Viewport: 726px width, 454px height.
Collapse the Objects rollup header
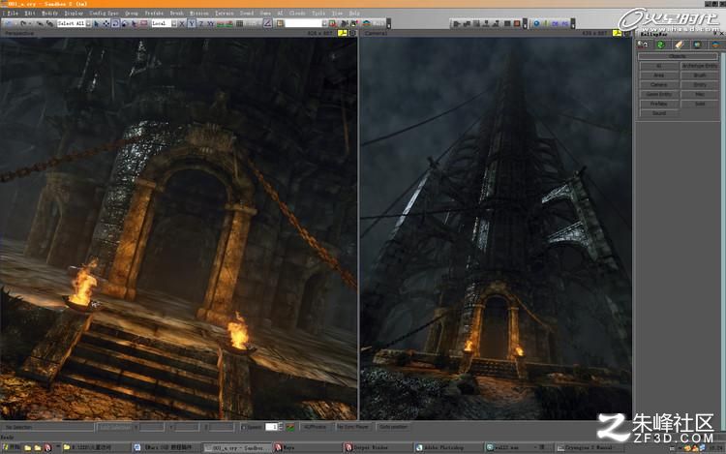(x=678, y=56)
